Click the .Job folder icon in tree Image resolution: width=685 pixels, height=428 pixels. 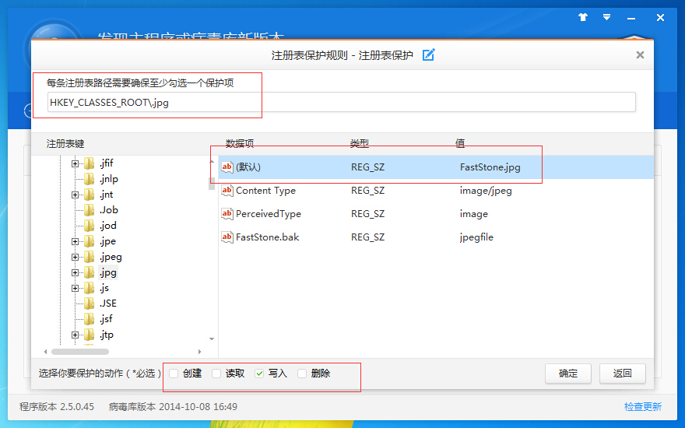89,210
